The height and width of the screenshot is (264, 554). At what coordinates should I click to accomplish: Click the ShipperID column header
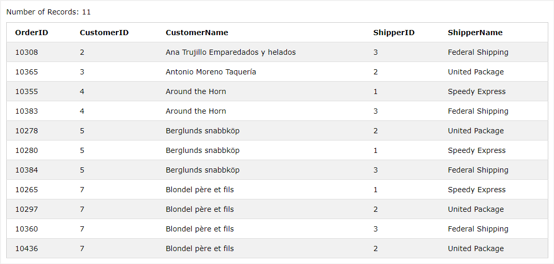(x=393, y=33)
